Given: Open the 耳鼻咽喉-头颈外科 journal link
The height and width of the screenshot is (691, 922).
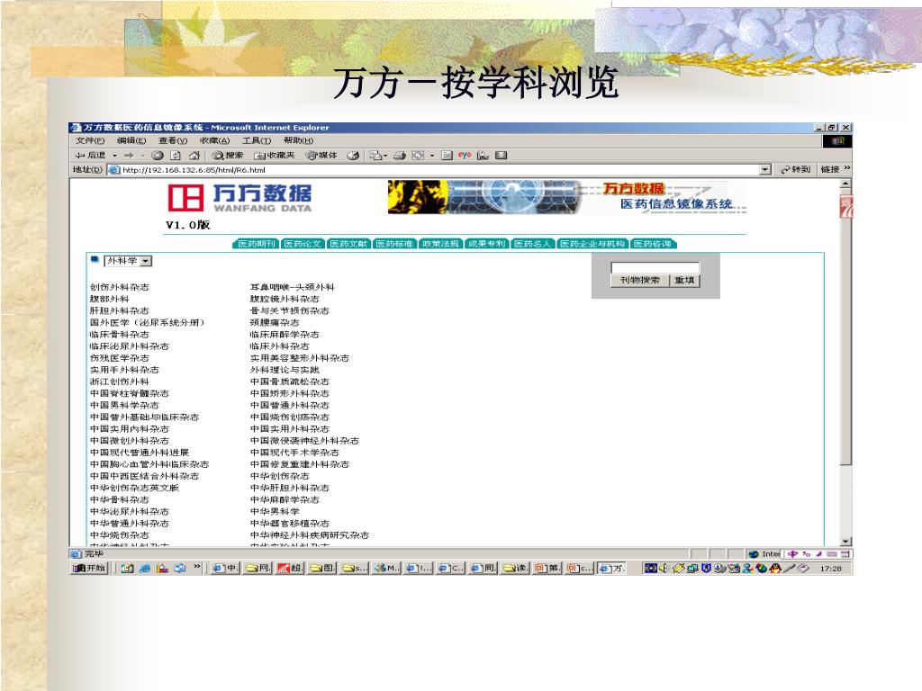Looking at the screenshot, I should tap(293, 287).
